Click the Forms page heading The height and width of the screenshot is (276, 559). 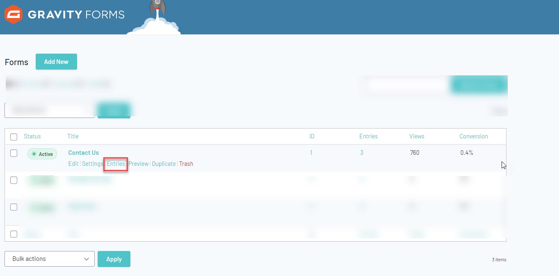tap(16, 62)
